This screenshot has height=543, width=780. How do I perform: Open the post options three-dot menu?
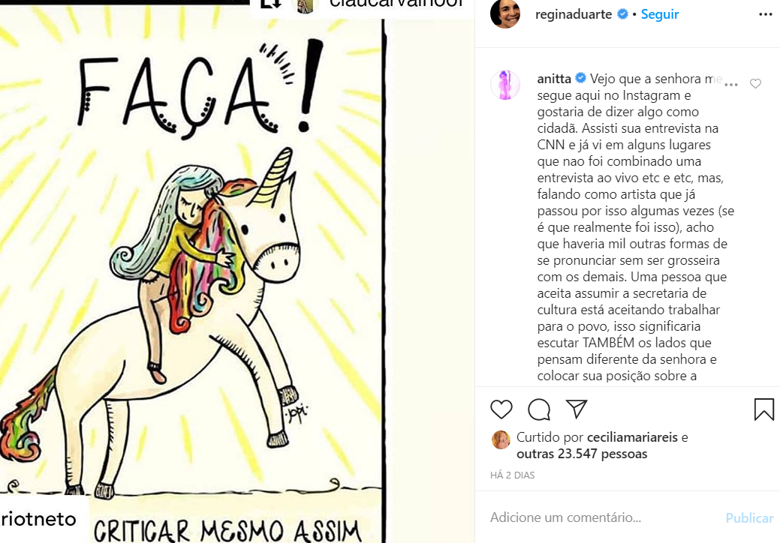point(766,14)
